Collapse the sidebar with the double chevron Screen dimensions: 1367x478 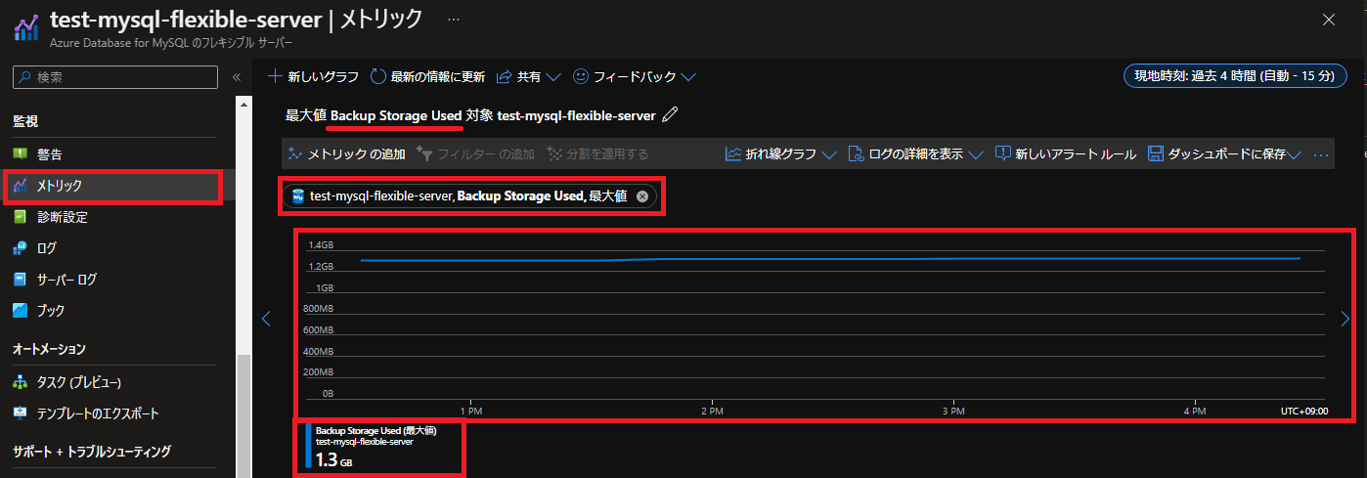(x=236, y=77)
